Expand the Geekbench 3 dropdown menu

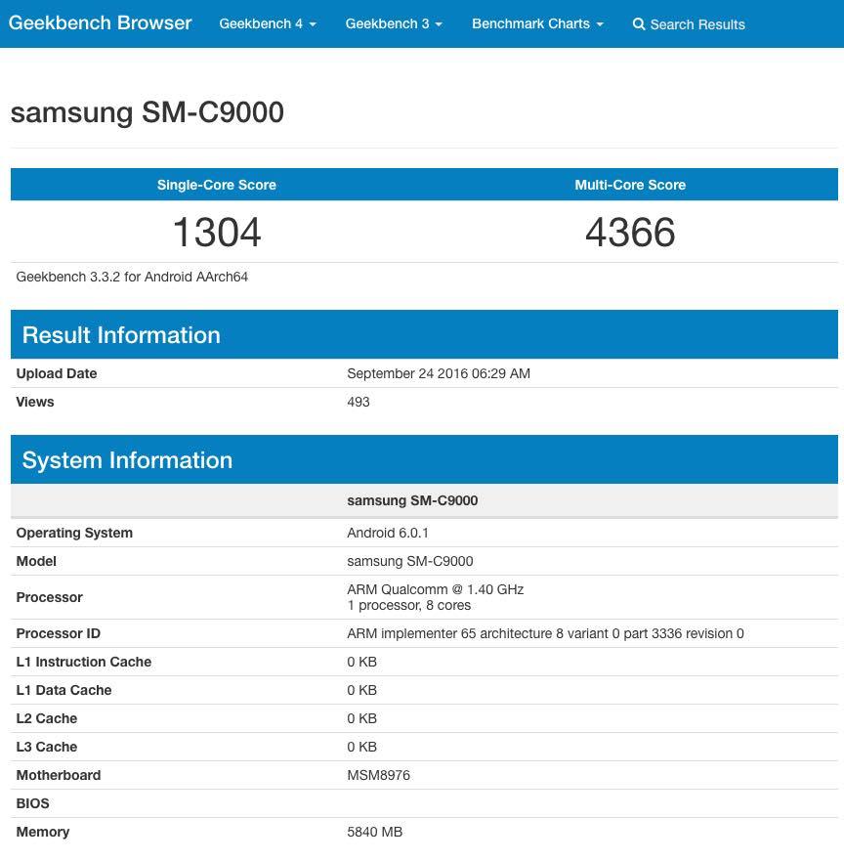tap(394, 23)
